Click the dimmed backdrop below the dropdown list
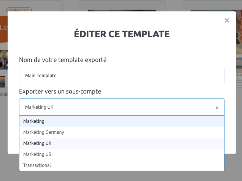 coord(122,176)
